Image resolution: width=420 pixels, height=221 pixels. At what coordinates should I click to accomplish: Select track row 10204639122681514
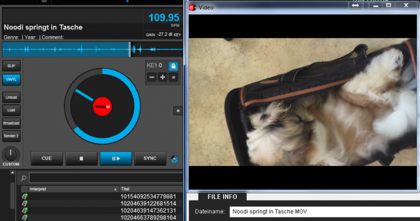pos(102,203)
